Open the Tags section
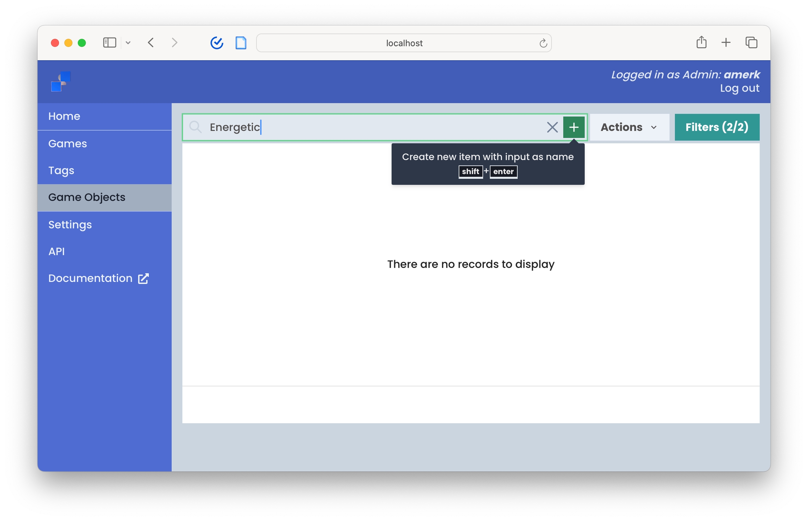This screenshot has height=521, width=808. pyautogui.click(x=105, y=171)
